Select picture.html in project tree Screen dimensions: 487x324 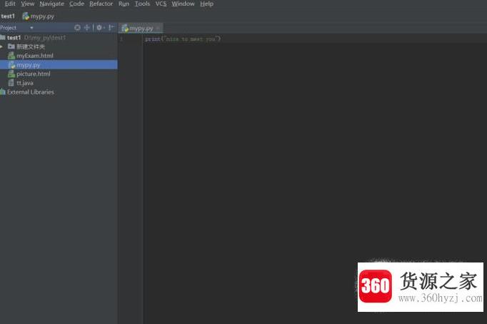[34, 74]
